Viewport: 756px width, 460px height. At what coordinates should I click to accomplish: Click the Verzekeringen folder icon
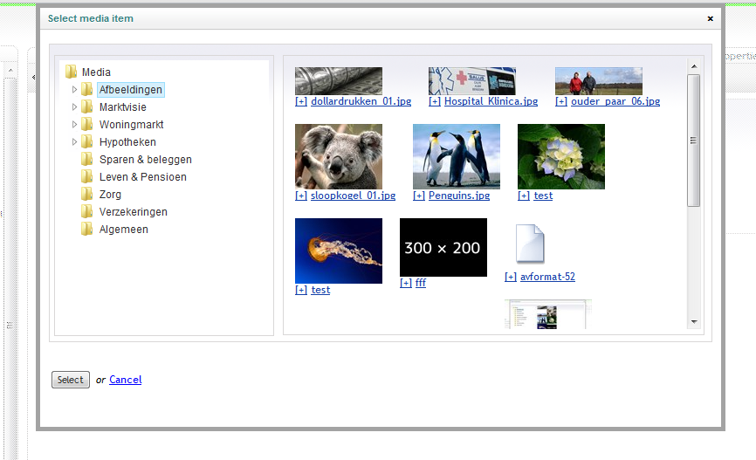(86, 212)
